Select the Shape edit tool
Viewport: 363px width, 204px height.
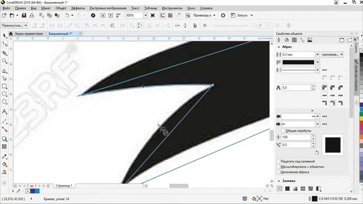tap(5, 44)
